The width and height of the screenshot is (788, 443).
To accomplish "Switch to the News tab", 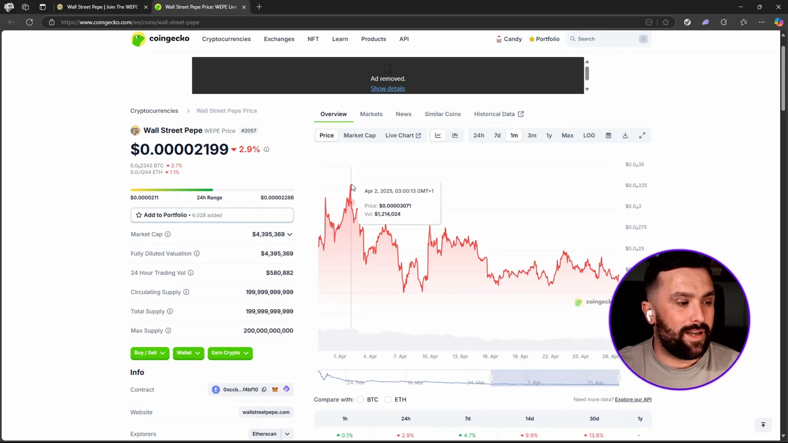I will pos(403,114).
